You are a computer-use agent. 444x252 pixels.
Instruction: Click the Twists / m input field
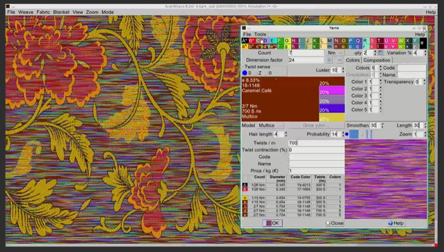317,143
